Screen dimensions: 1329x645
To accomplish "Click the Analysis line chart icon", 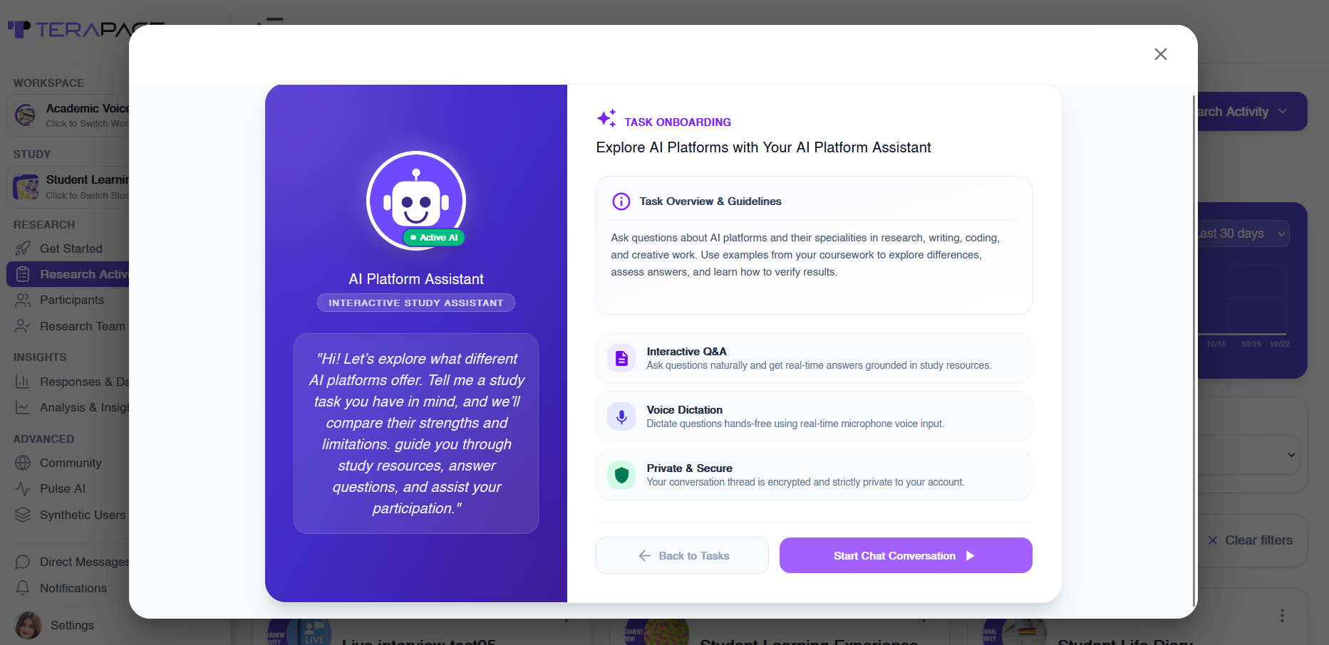I will 23,407.
